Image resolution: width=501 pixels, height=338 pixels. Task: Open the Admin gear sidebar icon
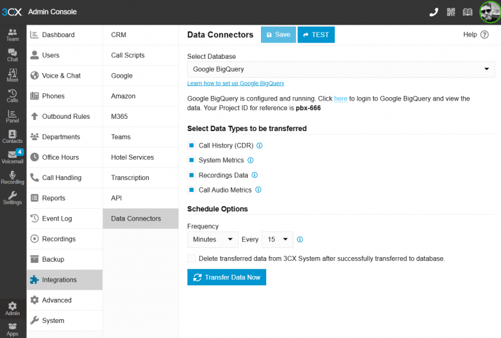point(12,309)
